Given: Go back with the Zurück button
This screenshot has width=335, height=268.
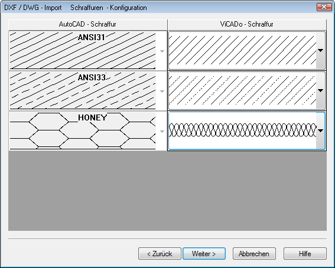Looking at the screenshot, I should (x=160, y=254).
